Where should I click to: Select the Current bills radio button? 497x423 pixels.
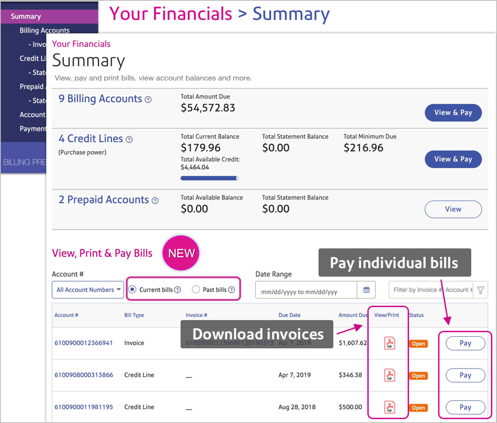[x=132, y=289]
